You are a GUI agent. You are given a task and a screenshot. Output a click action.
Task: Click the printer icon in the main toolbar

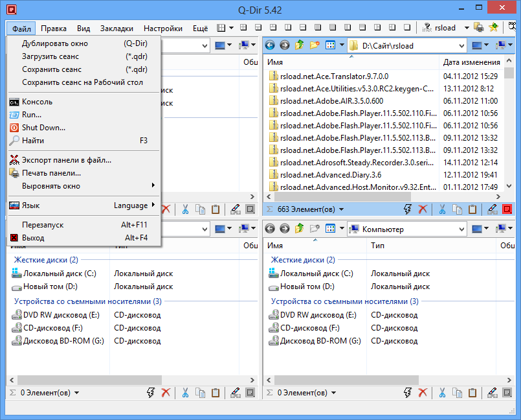(x=479, y=27)
